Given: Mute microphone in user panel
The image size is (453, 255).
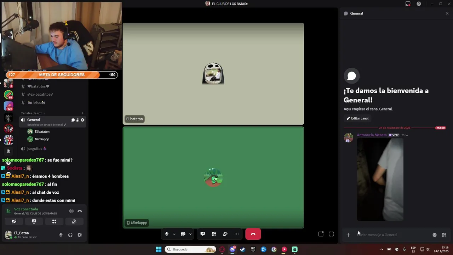Looking at the screenshot, I should click(61, 235).
